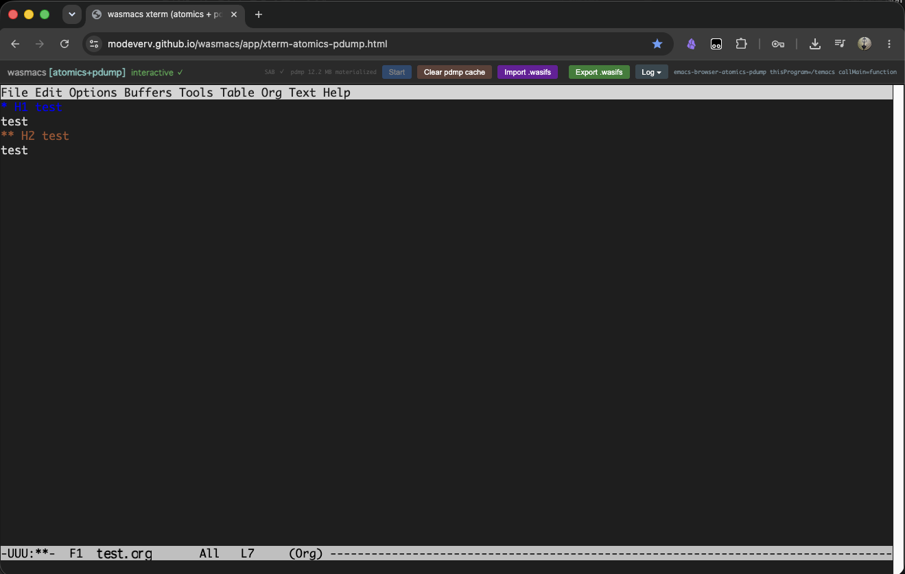Show browser downloads
The height and width of the screenshot is (574, 905).
(x=815, y=44)
